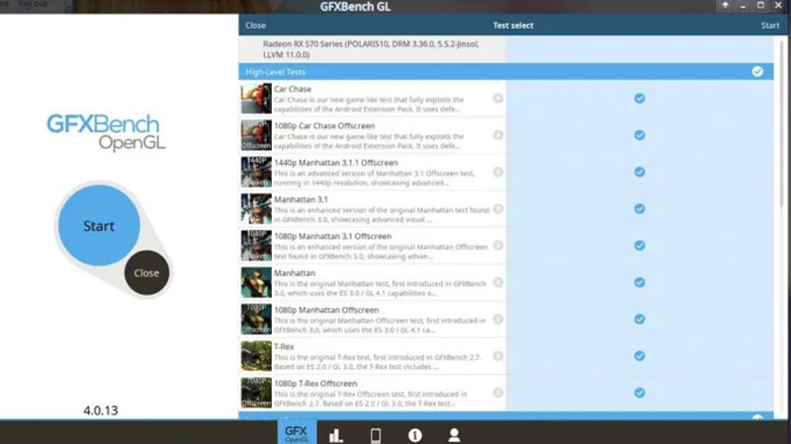Click the Manhattan test thumbnail

coord(256,282)
